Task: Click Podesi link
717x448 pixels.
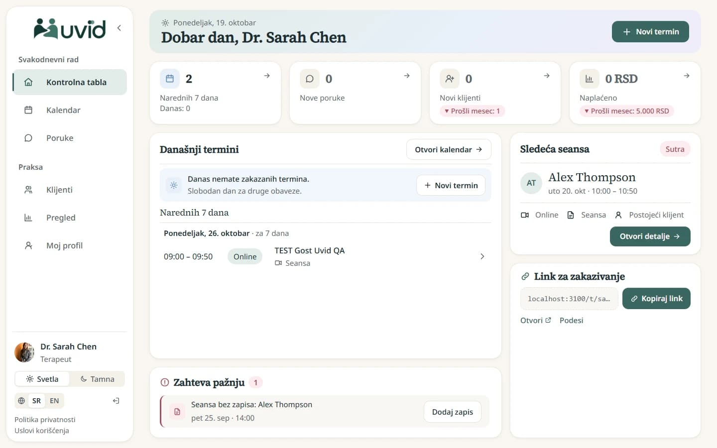Action: (571, 321)
